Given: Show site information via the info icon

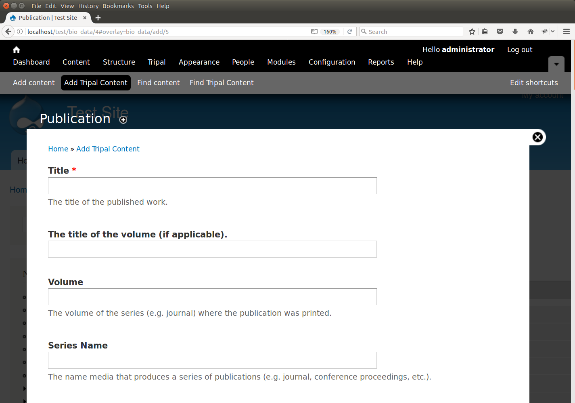Looking at the screenshot, I should coord(20,31).
